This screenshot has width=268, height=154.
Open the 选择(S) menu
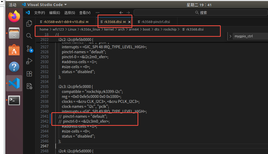coord(70,13)
